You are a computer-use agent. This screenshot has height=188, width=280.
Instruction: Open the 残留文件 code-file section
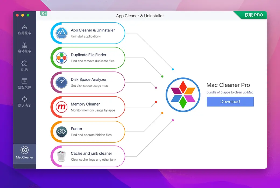click(24, 84)
